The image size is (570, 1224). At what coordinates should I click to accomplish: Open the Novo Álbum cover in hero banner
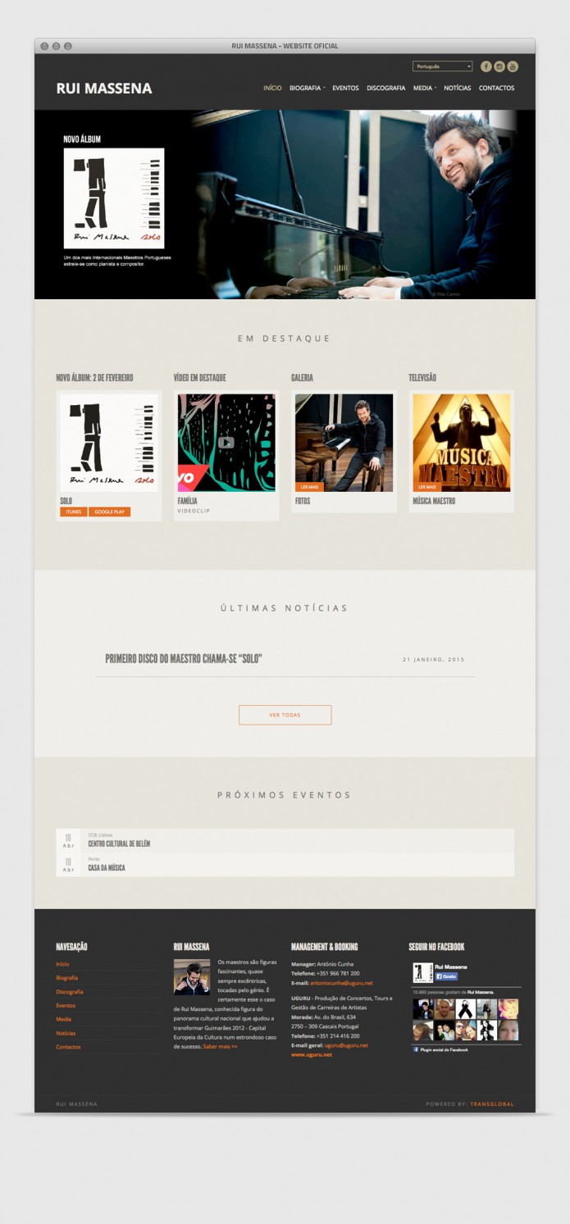[114, 198]
